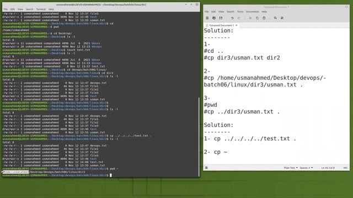Open View menu in the terminal window
This screenshot has height=198, width=353.
[x=20, y=9]
